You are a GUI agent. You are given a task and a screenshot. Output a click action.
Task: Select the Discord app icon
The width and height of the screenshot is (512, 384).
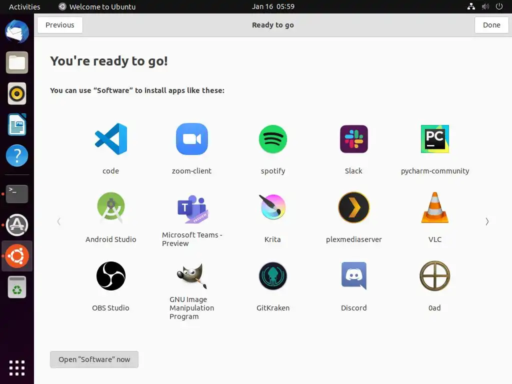(x=354, y=276)
